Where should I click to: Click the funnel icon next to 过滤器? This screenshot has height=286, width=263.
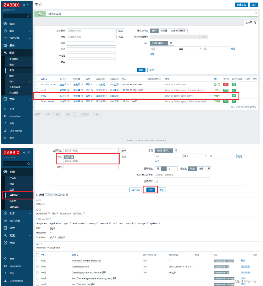click(x=255, y=22)
